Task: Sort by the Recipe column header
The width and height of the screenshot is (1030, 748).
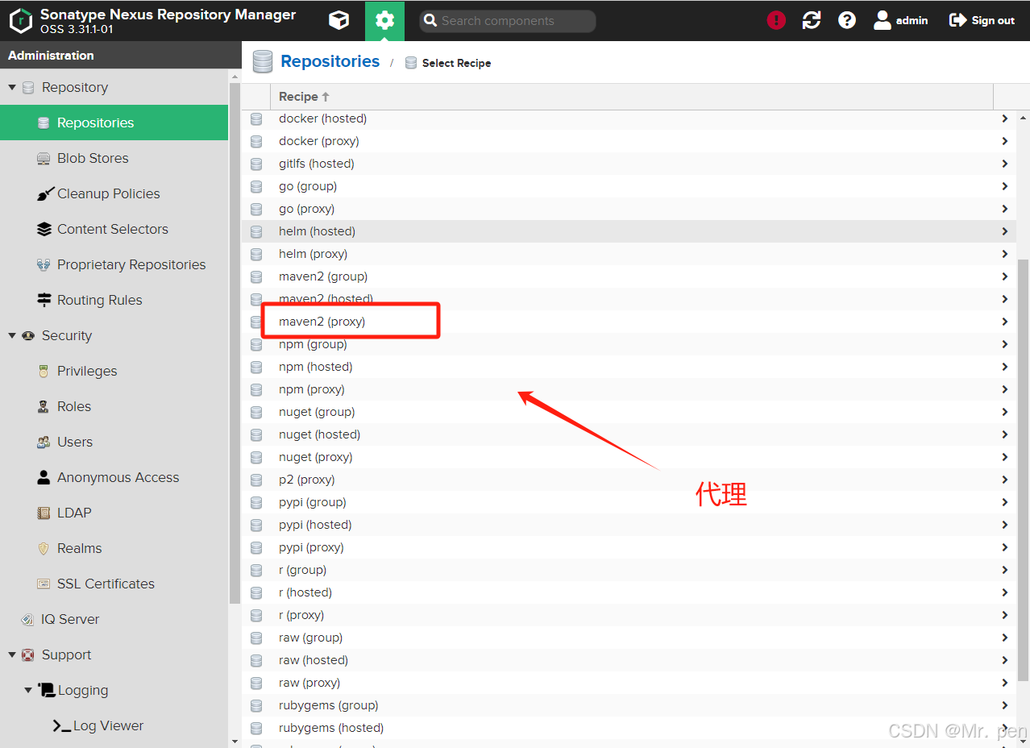Action: [632, 97]
